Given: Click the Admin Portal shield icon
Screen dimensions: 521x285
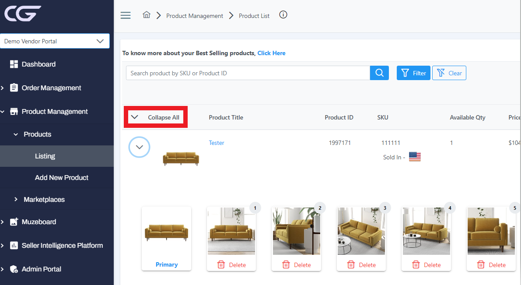Looking at the screenshot, I should (14, 269).
